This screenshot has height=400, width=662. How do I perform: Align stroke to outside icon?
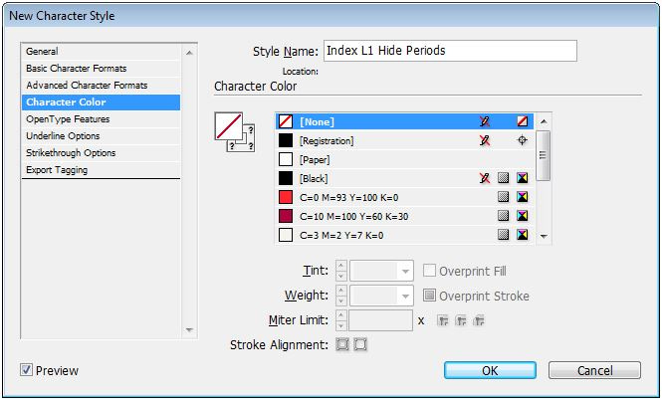pos(360,344)
